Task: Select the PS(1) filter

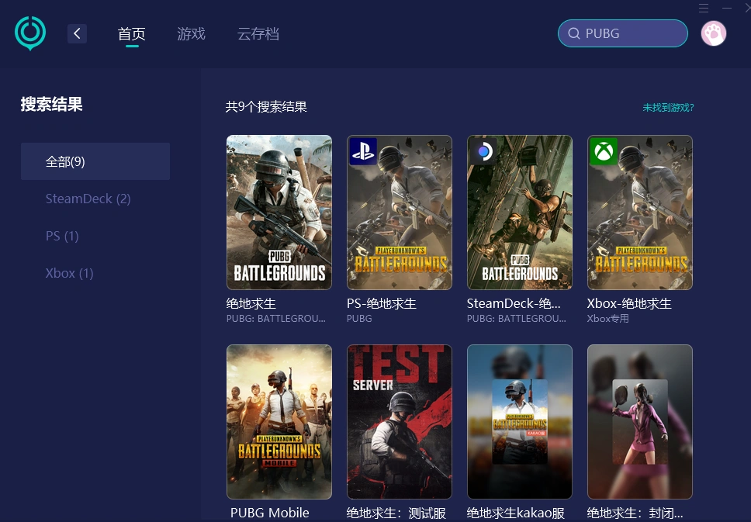Action: click(x=62, y=236)
